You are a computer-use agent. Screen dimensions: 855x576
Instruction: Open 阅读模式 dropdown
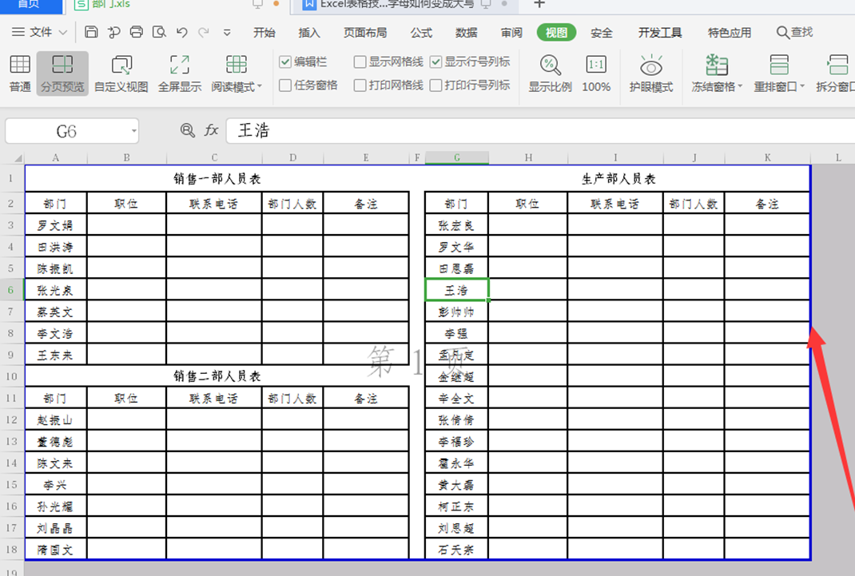(237, 73)
